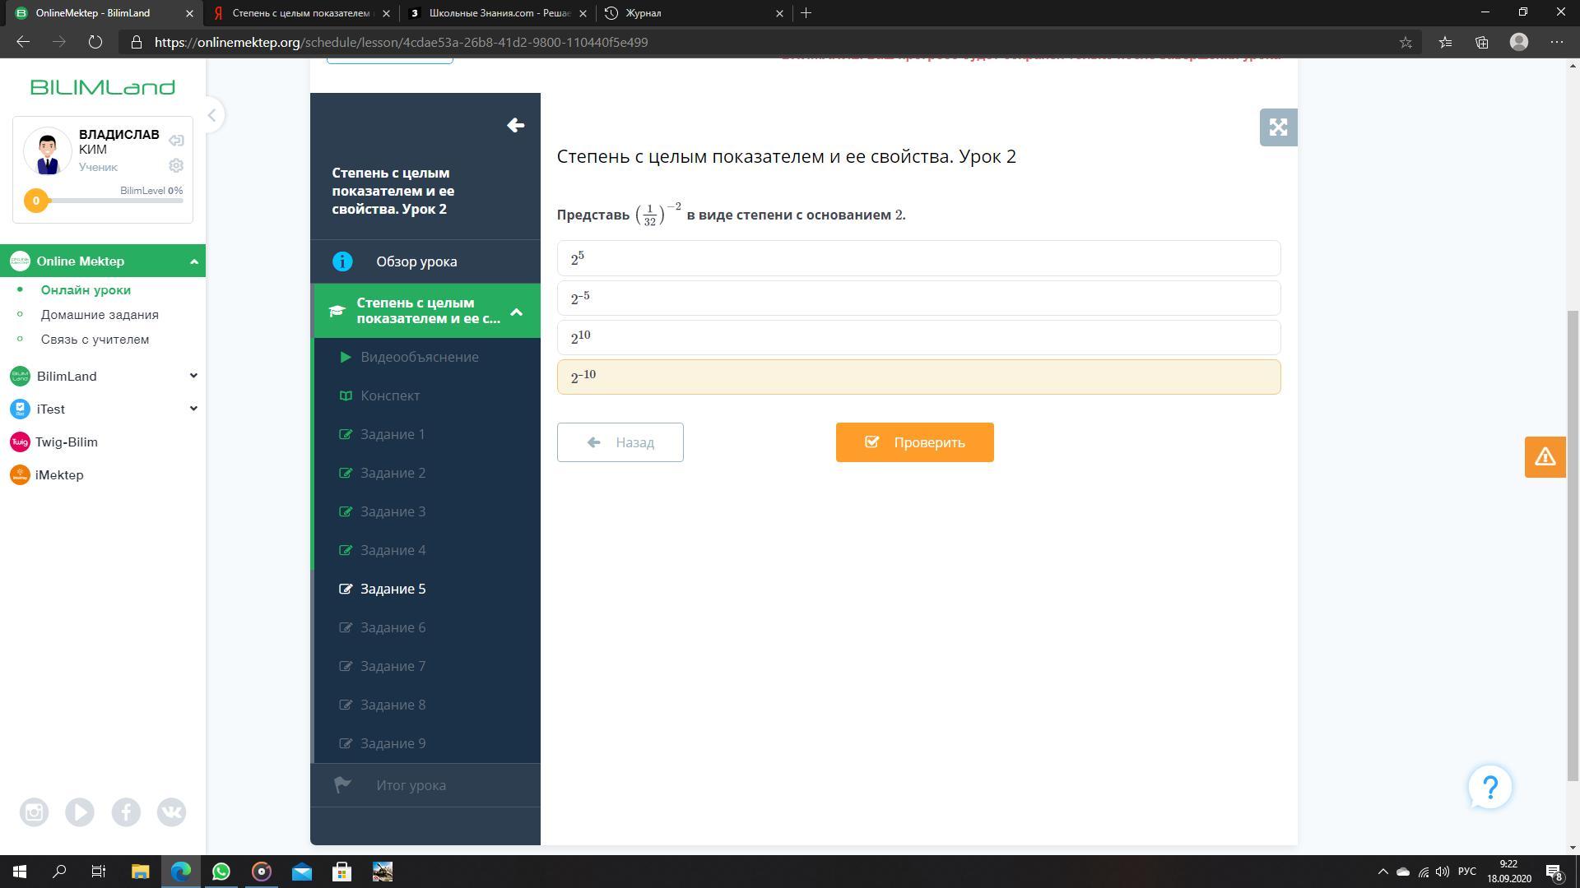1580x888 pixels.
Task: Click the logout icon near username
Action: pyautogui.click(x=175, y=141)
